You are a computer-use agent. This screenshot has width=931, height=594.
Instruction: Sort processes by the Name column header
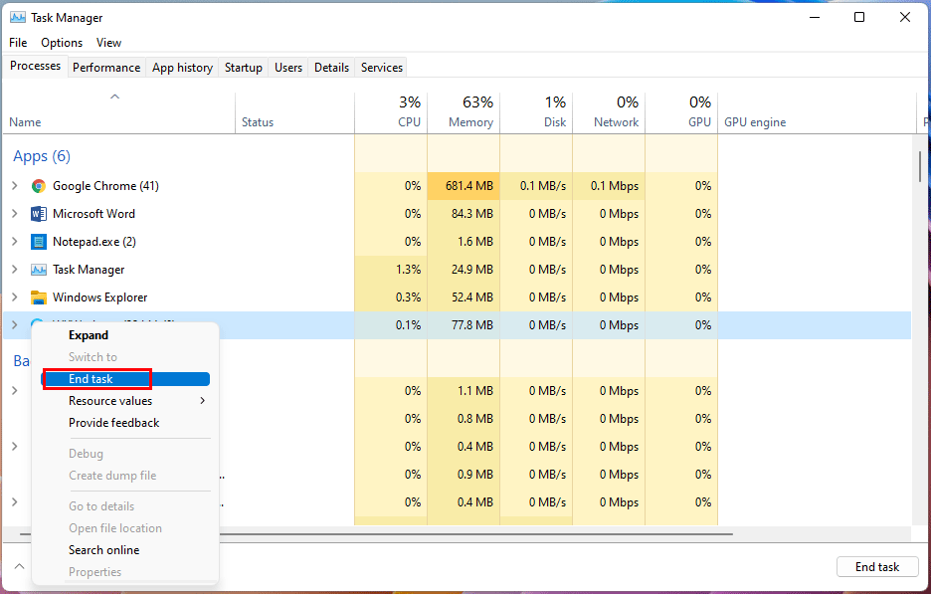(x=118, y=113)
